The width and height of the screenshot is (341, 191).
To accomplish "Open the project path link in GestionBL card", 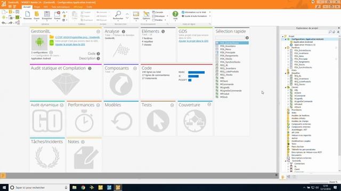I will [77, 38].
